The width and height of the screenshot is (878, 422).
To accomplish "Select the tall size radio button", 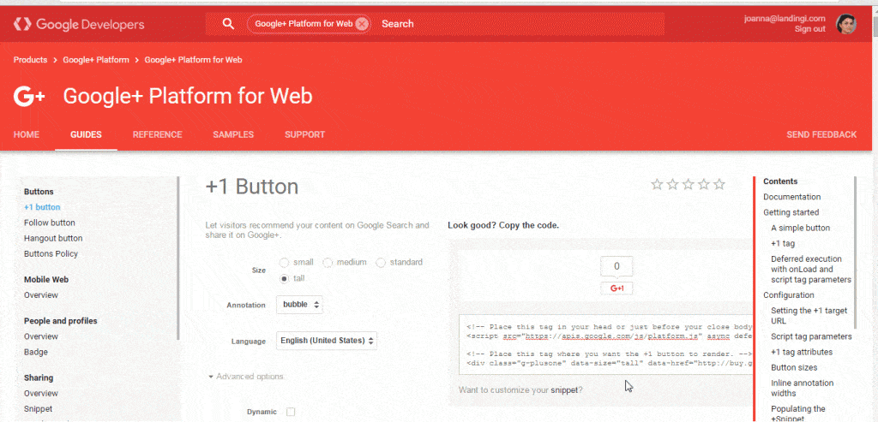I will [x=284, y=278].
